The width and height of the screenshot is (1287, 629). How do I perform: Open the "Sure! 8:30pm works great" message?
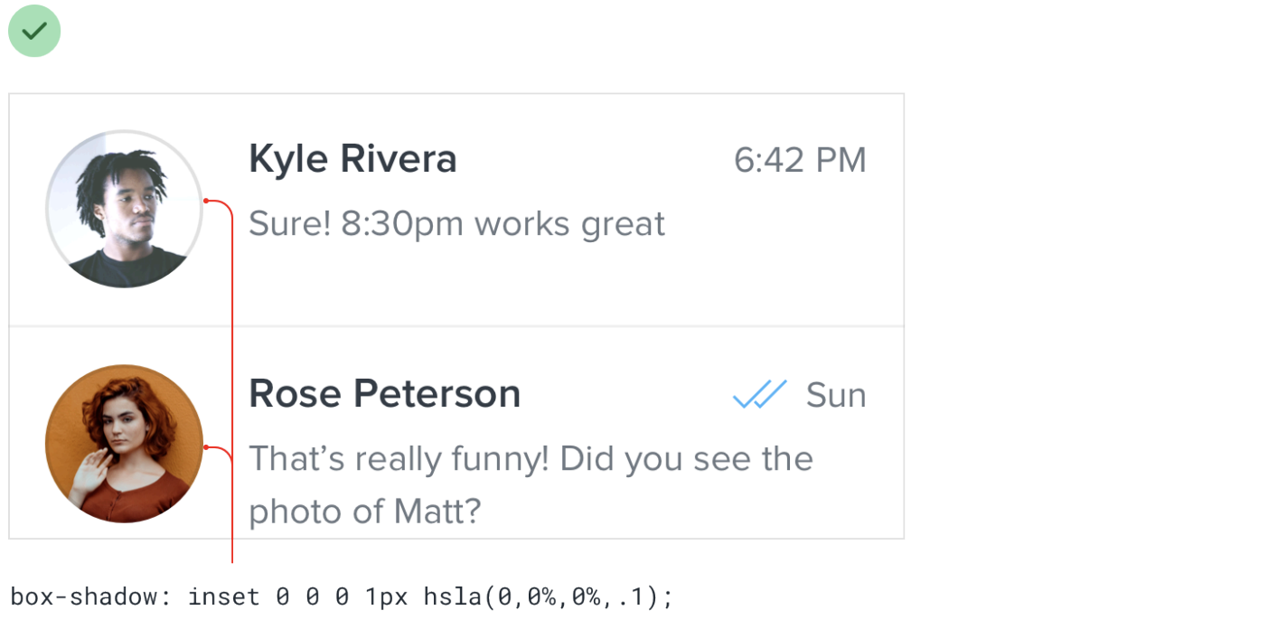coord(456,224)
